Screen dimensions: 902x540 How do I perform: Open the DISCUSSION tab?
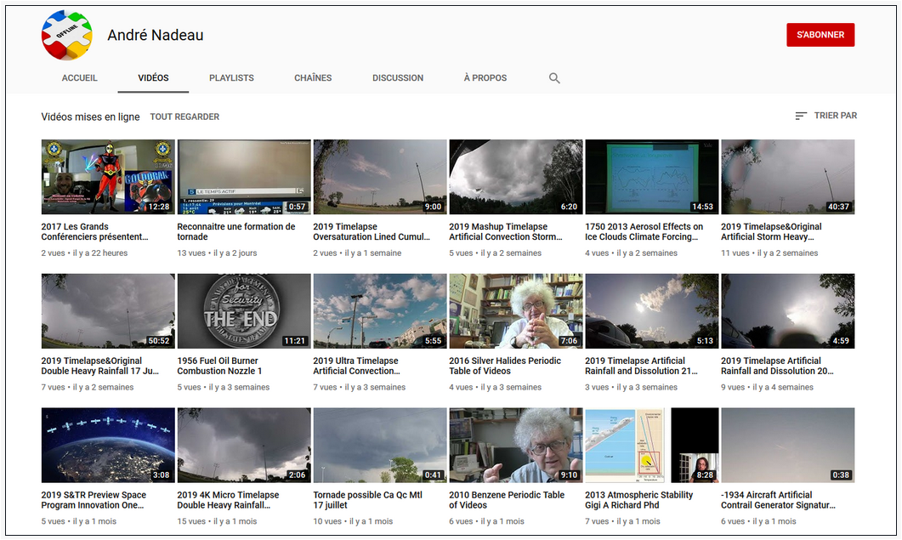coord(398,77)
